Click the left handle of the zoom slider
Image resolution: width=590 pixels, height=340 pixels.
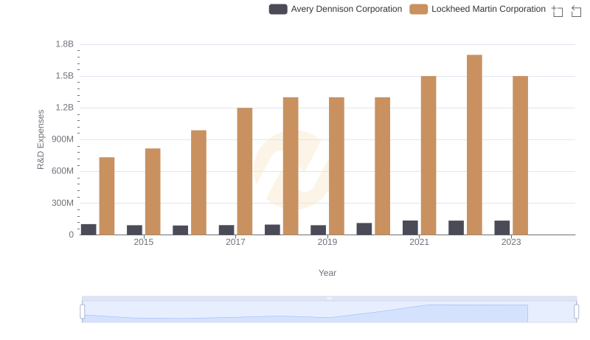click(83, 311)
